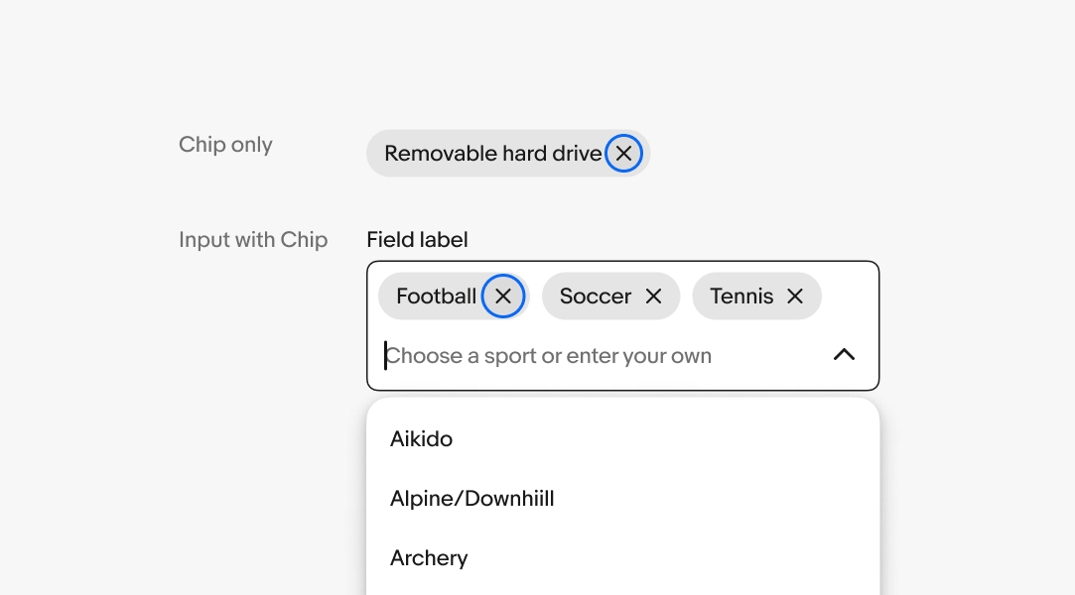
Task: Click the Tennis chip label
Action: (741, 297)
